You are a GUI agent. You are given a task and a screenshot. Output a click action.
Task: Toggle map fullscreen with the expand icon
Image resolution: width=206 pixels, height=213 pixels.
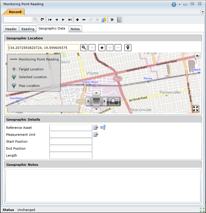[x=196, y=109]
